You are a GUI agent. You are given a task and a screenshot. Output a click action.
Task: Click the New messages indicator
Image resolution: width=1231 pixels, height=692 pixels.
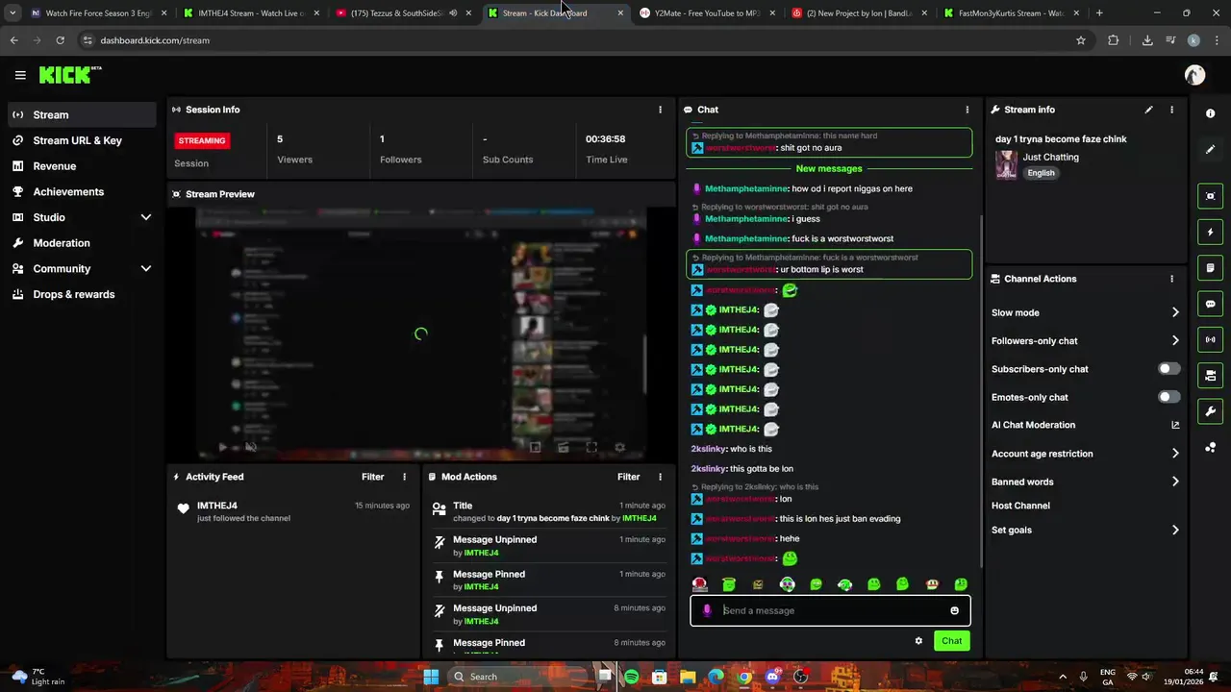(x=829, y=168)
